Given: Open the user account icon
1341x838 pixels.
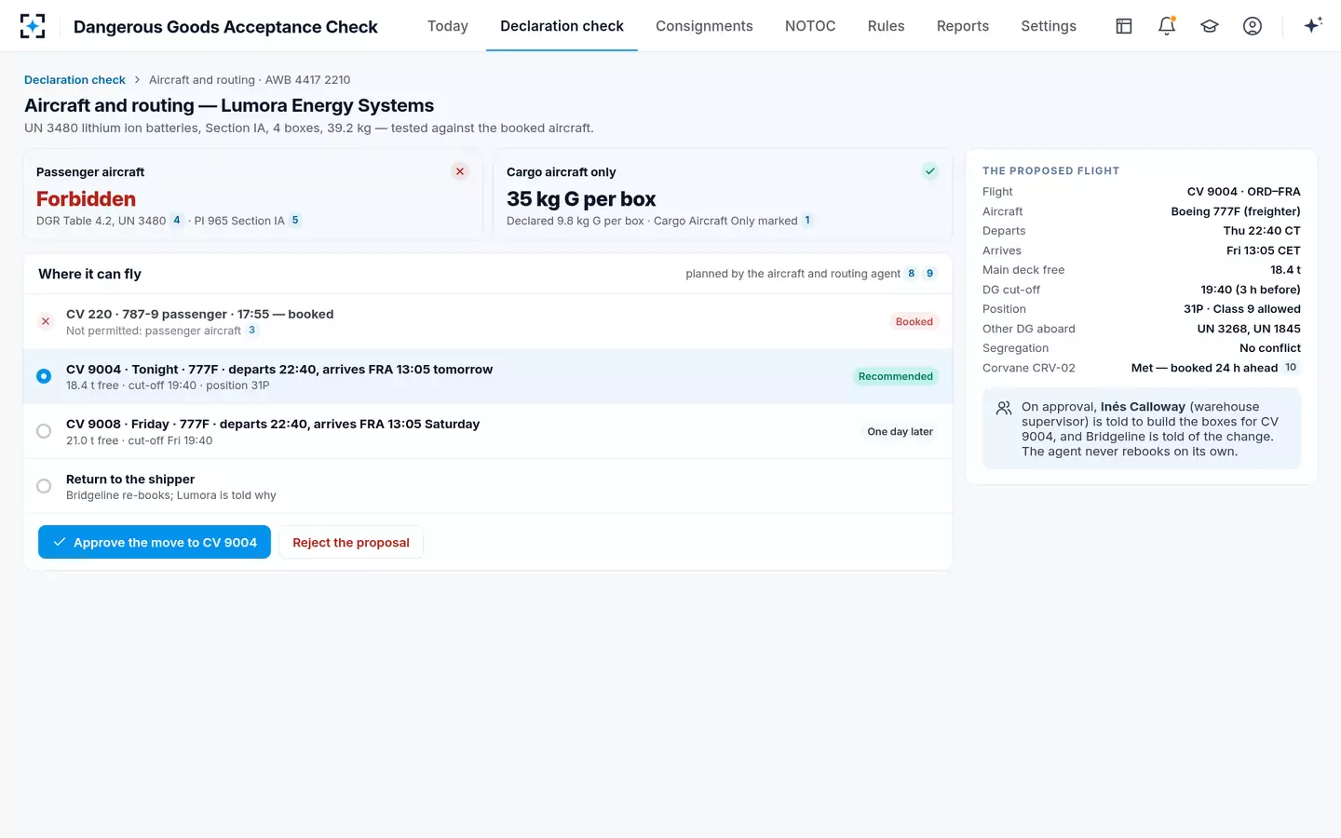Looking at the screenshot, I should click(1253, 26).
